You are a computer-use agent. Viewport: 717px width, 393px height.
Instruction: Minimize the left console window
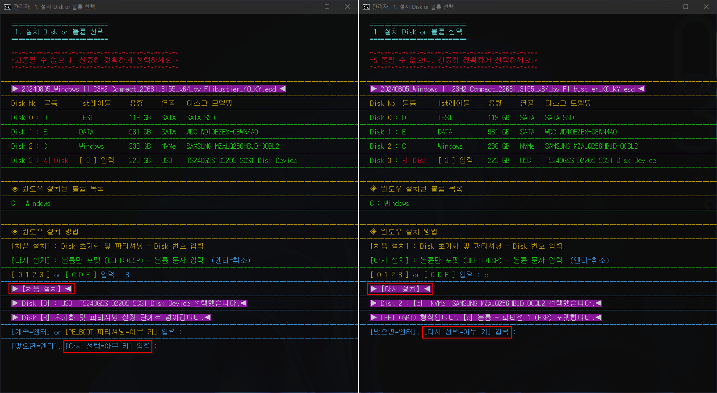(307, 7)
